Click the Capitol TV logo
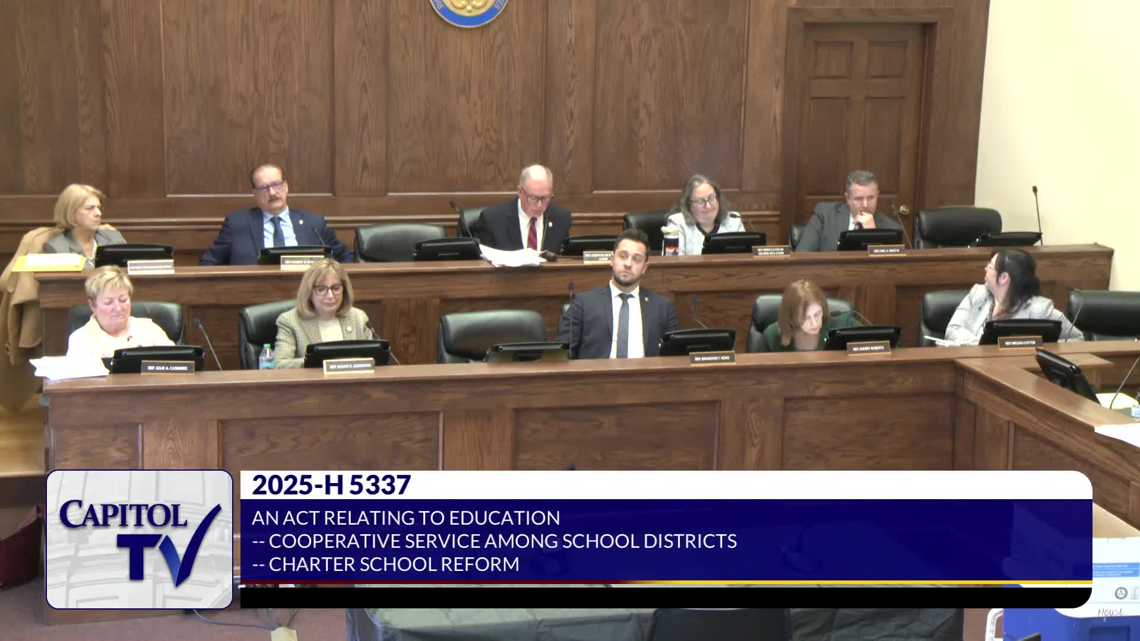 point(140,539)
